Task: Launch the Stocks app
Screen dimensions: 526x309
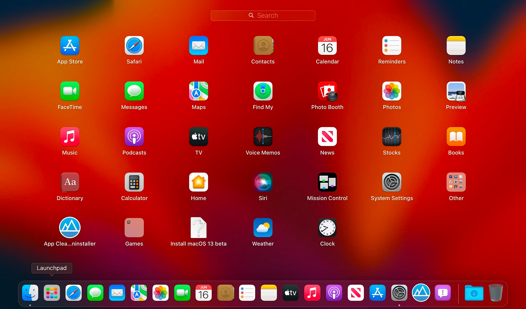Action: pyautogui.click(x=392, y=137)
